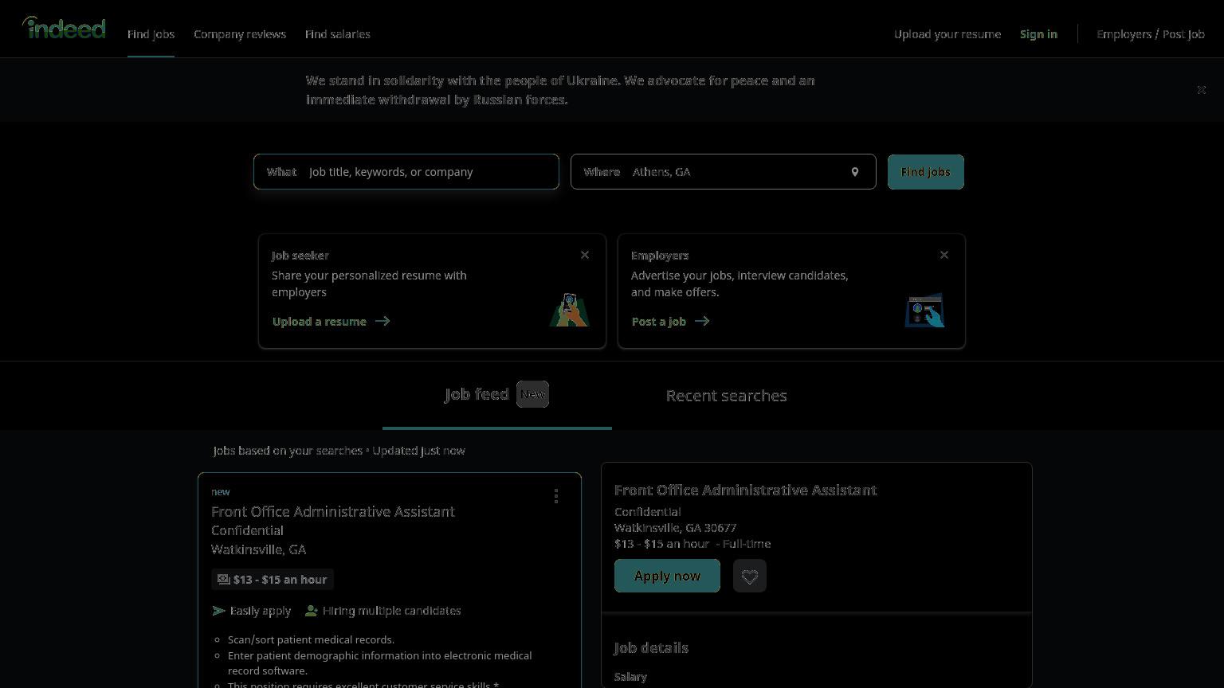Click the Job seeker phone illustration
Viewport: 1224px width, 688px height.
click(x=569, y=309)
